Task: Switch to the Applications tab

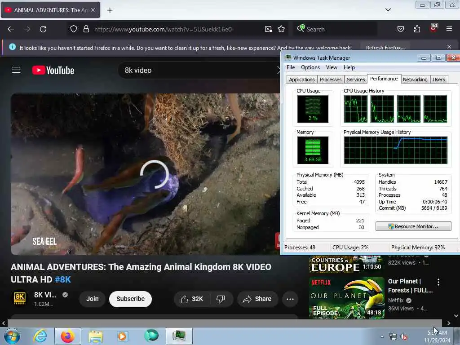Action: 301,80
